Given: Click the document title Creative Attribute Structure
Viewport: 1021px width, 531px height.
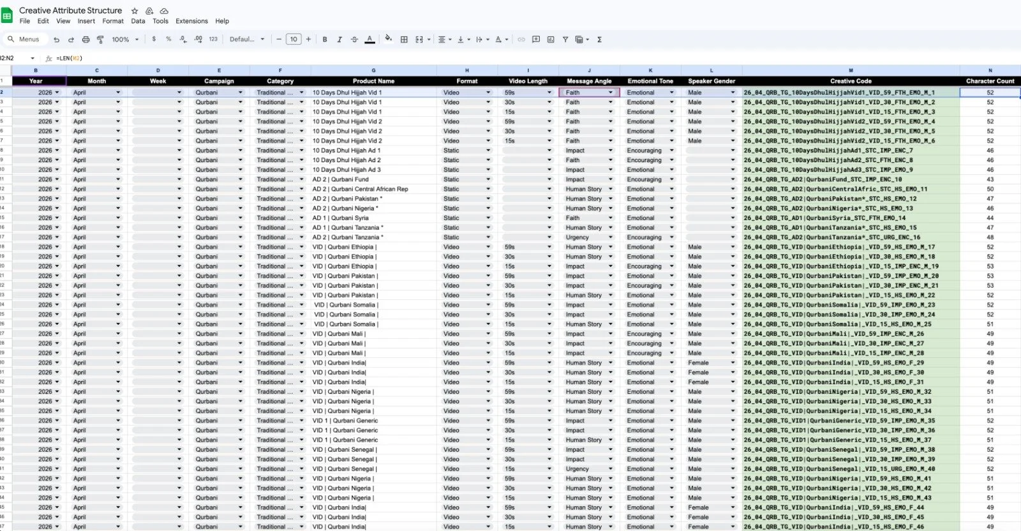Looking at the screenshot, I should click(70, 10).
